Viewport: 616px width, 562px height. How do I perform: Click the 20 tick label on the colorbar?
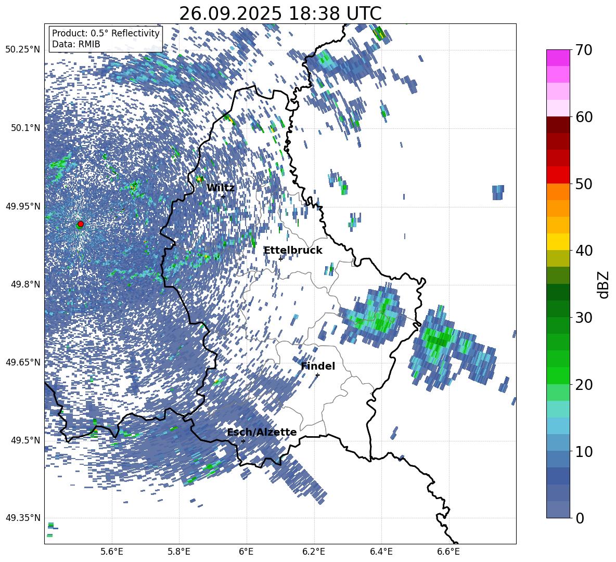pos(584,385)
